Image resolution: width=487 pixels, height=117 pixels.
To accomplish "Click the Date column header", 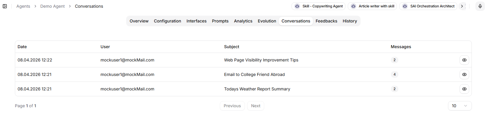I will coord(22,47).
